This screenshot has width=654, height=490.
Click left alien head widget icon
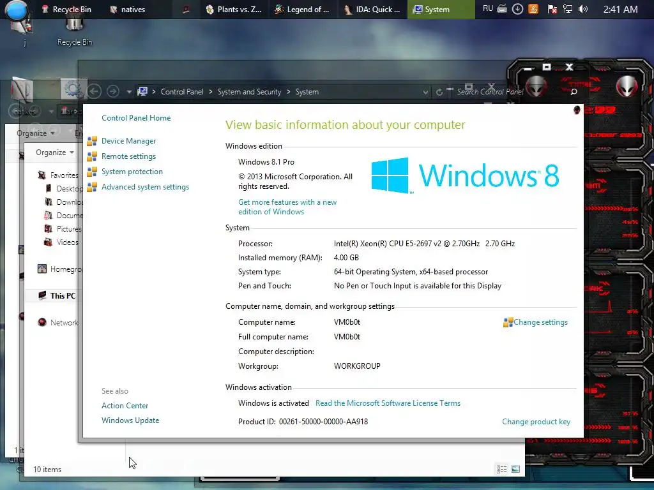(x=536, y=87)
